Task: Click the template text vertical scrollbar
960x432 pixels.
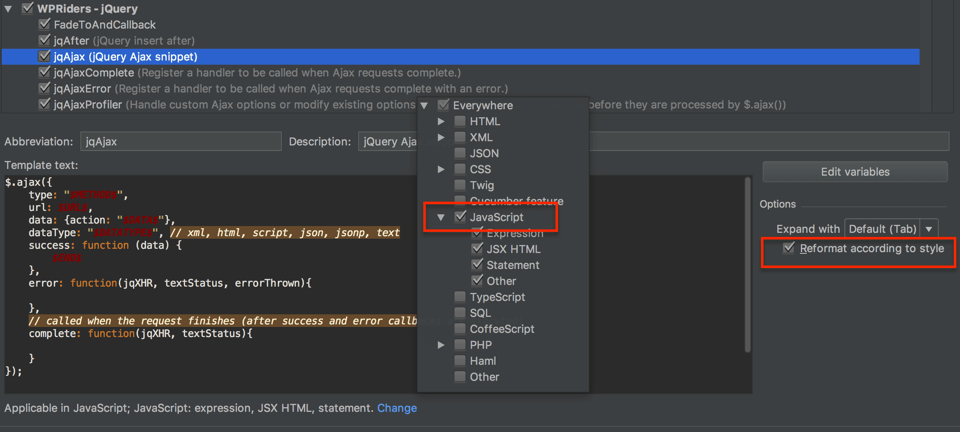Action: 748,265
